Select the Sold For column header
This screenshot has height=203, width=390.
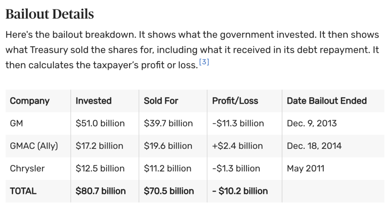161,101
